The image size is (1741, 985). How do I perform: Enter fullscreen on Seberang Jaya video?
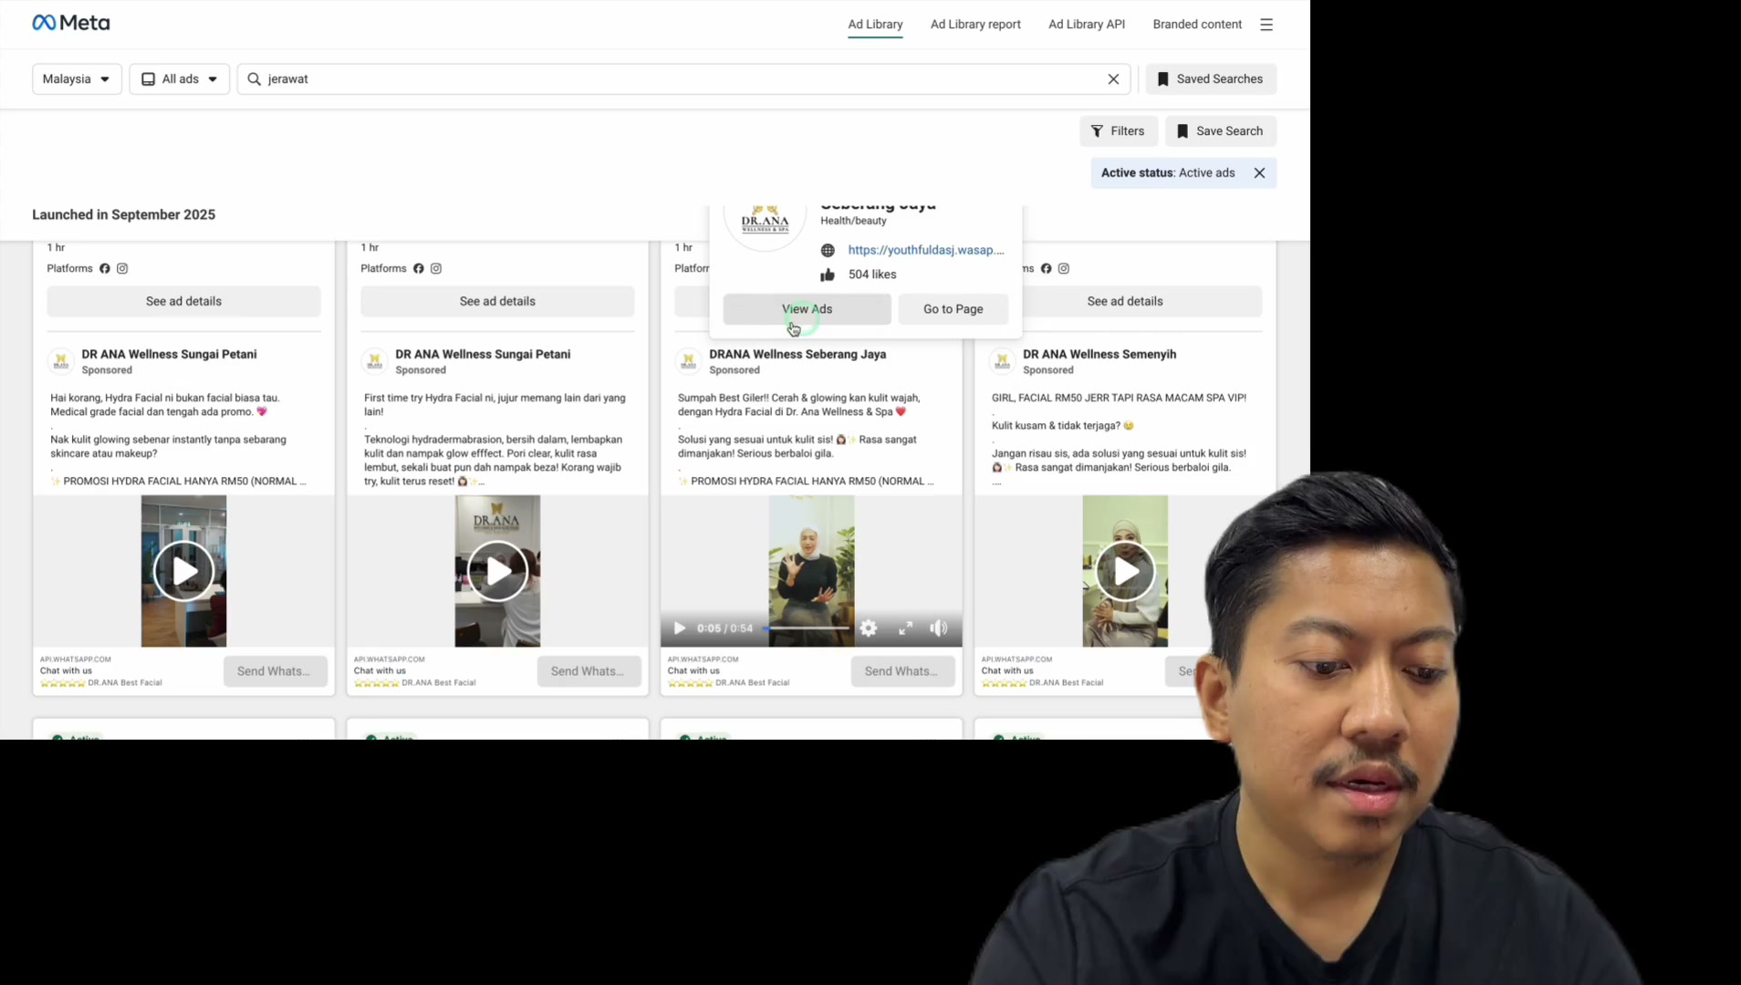coord(905,628)
